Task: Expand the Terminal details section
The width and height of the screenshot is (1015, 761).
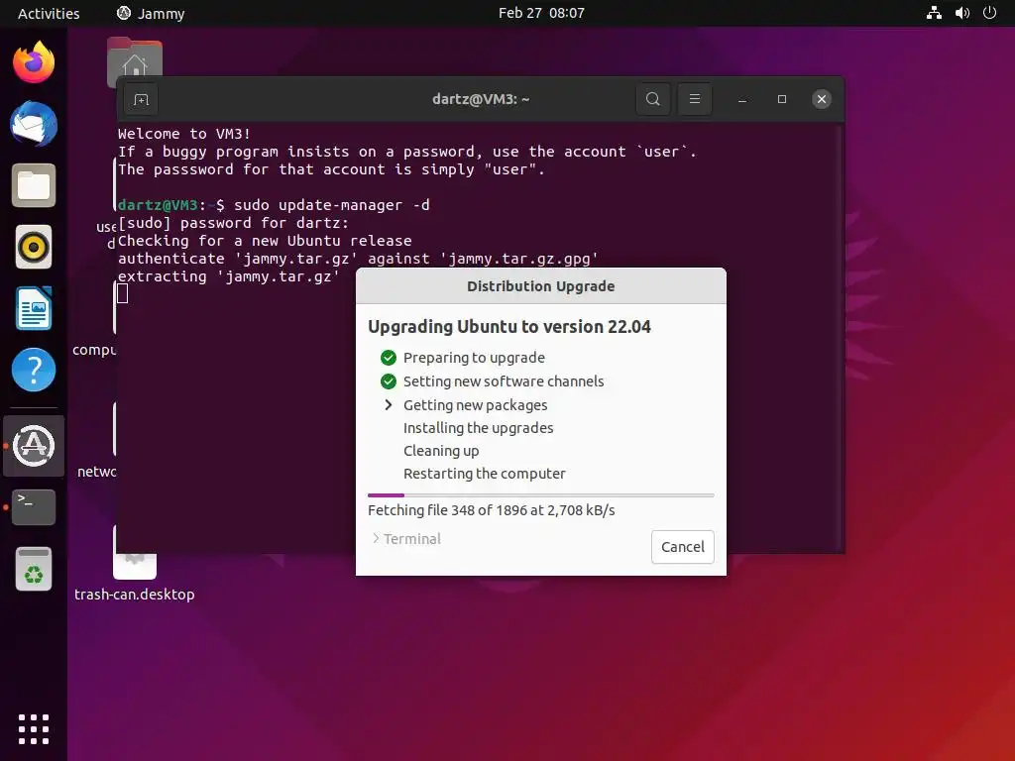Action: tap(406, 538)
